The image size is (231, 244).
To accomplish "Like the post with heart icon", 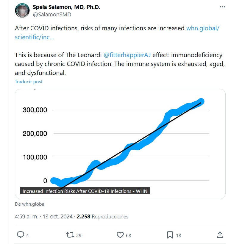I will point(120,235).
